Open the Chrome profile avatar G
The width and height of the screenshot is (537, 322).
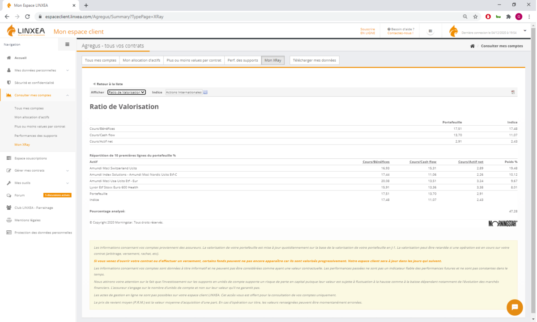coord(519,17)
